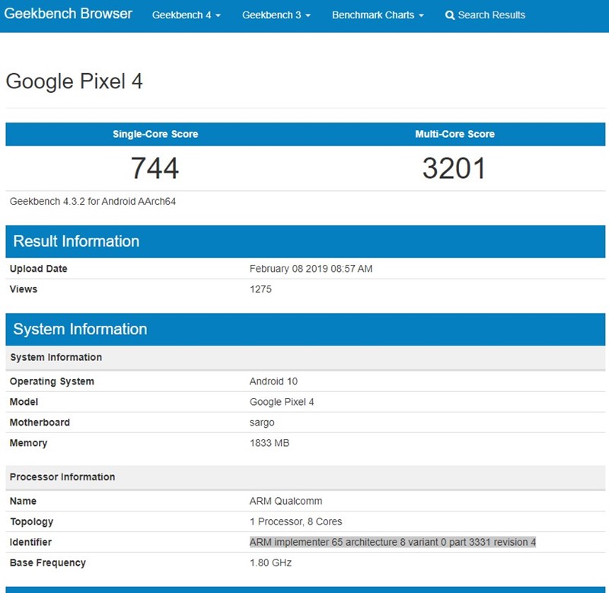Click the Search Results text link
Screen dimensions: 609x593
(491, 15)
